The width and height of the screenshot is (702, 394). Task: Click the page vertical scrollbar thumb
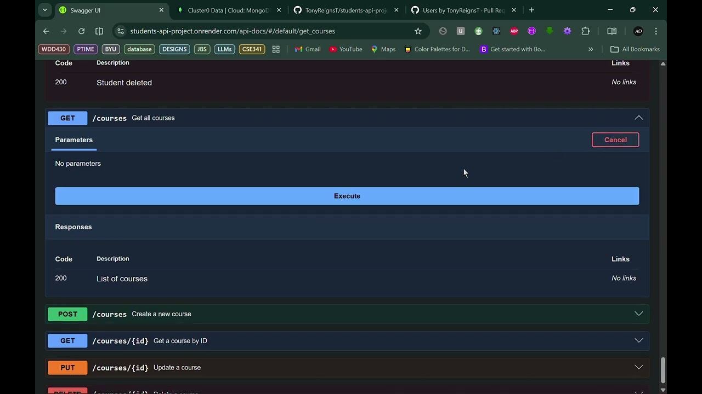point(663,370)
